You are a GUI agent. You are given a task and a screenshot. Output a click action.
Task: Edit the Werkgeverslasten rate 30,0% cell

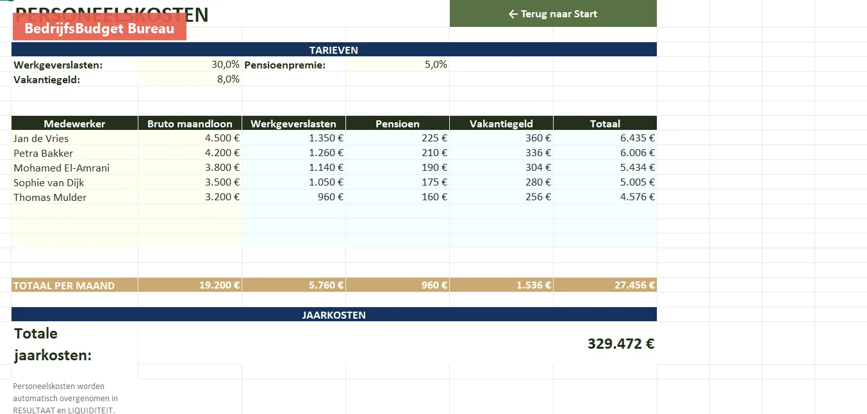click(x=190, y=65)
